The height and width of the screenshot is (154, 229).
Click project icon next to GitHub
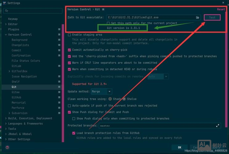59,97
